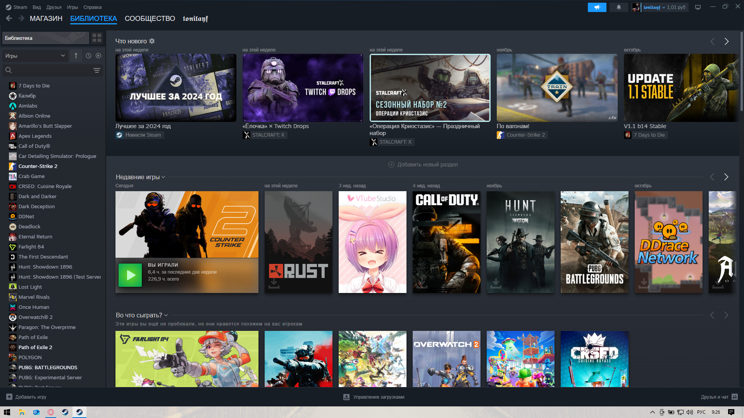Image resolution: width=744 pixels, height=418 pixels.
Task: Open Counter-Strike 2 news tag link
Action: pos(522,135)
